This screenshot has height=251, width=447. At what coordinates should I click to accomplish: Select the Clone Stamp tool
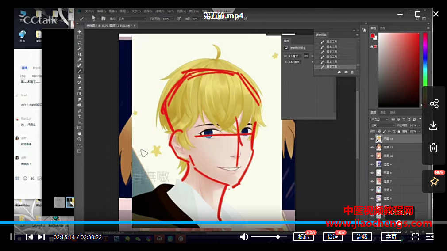click(x=80, y=77)
